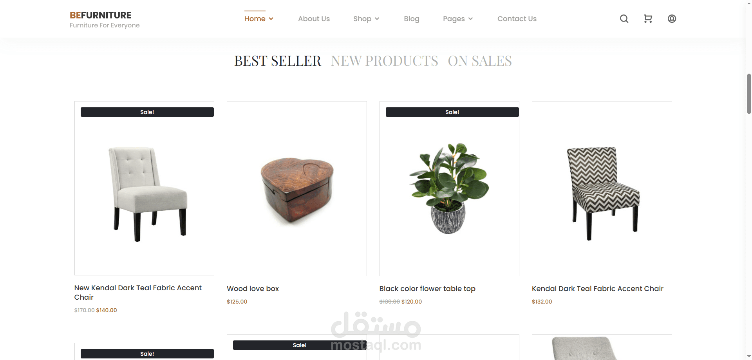The height and width of the screenshot is (360, 752).
Task: Open the search magnifier icon
Action: click(624, 19)
